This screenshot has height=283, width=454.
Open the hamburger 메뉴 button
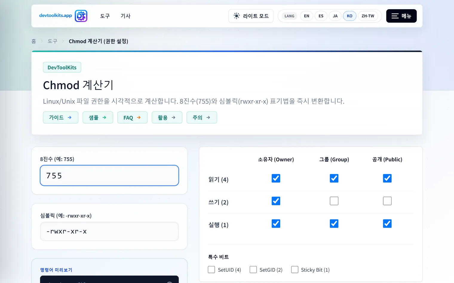[x=401, y=16]
